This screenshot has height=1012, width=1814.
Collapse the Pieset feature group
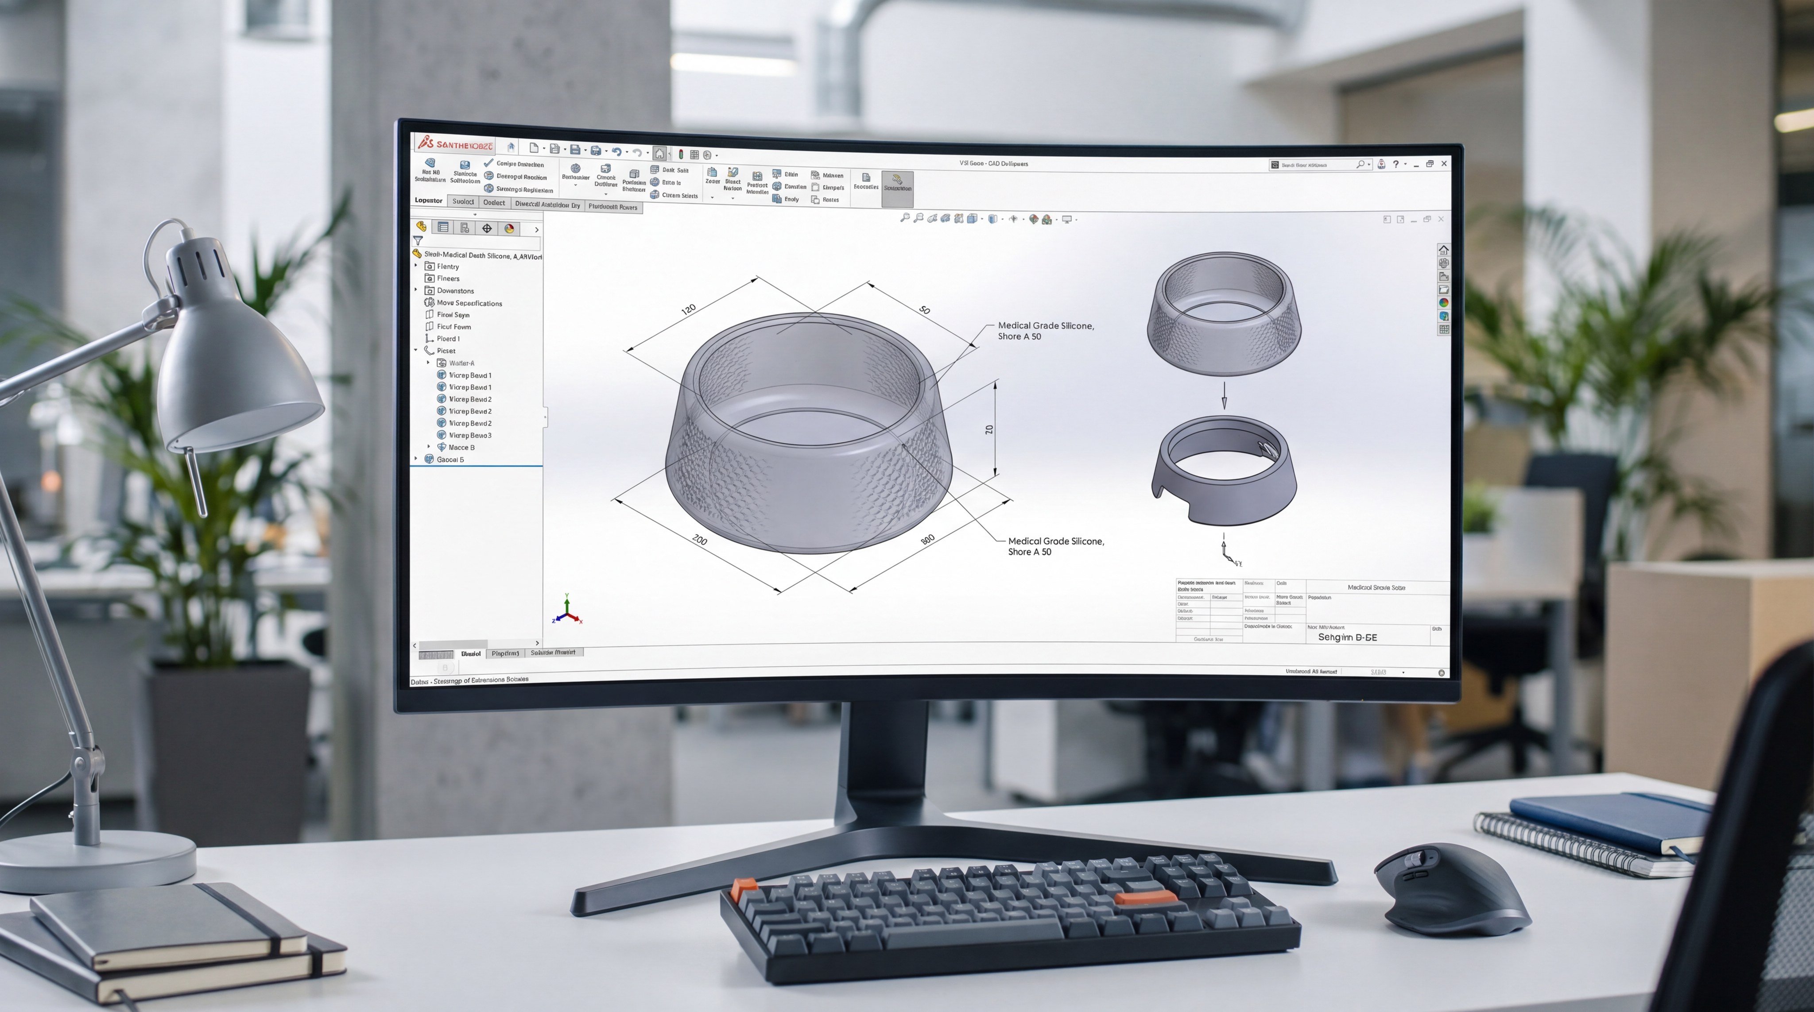click(x=415, y=350)
